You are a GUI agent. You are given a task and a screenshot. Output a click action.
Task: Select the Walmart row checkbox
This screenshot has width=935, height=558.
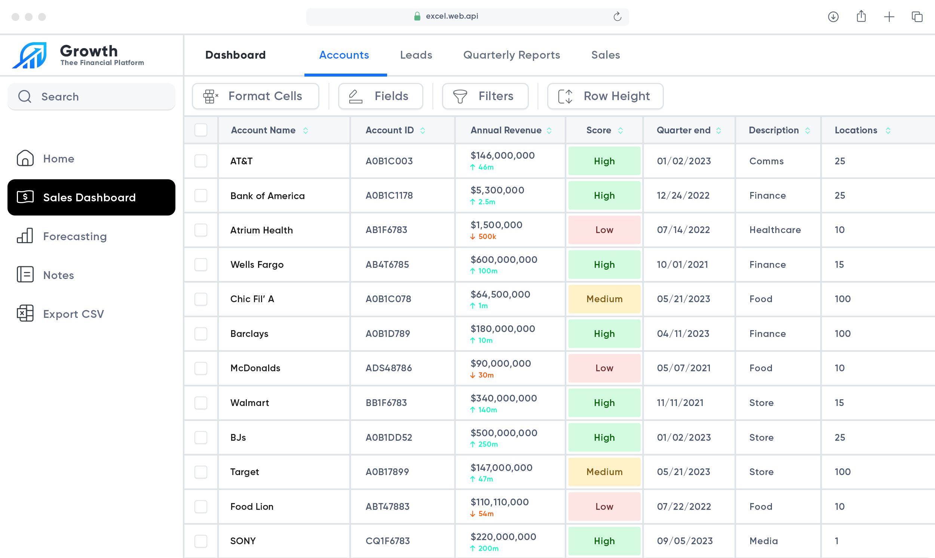(x=201, y=403)
